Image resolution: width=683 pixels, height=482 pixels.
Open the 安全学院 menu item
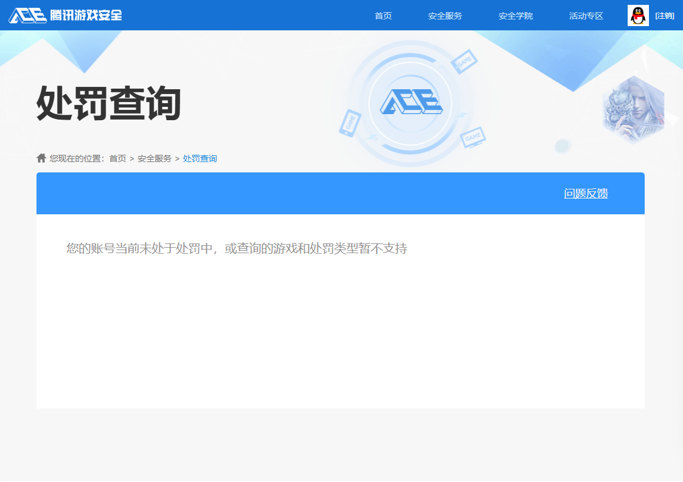tap(515, 16)
